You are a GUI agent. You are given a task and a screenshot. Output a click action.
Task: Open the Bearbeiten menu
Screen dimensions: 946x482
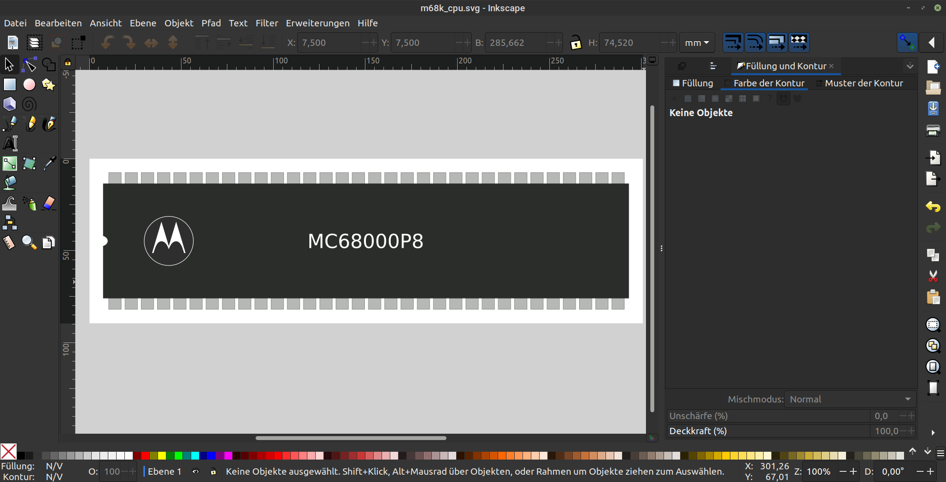[x=58, y=23]
